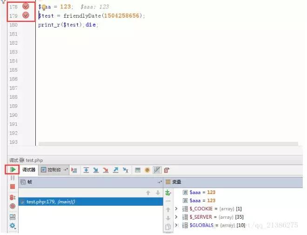307x235 pixels.
Task: Toggle breakpoint on line 179
Action: click(x=26, y=15)
